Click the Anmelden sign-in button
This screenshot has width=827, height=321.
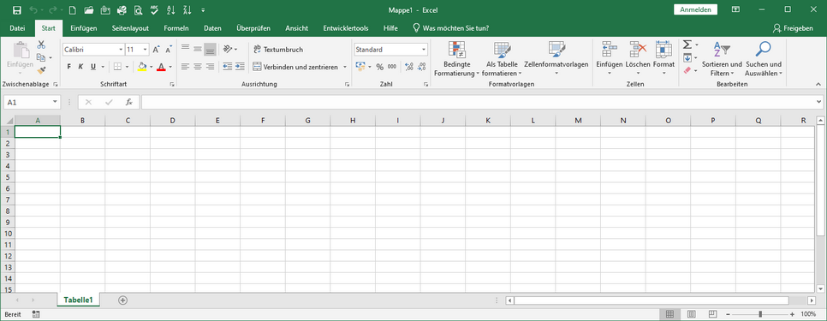point(696,9)
